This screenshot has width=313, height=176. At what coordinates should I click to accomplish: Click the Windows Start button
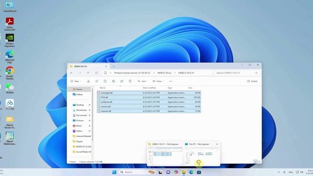(114, 172)
